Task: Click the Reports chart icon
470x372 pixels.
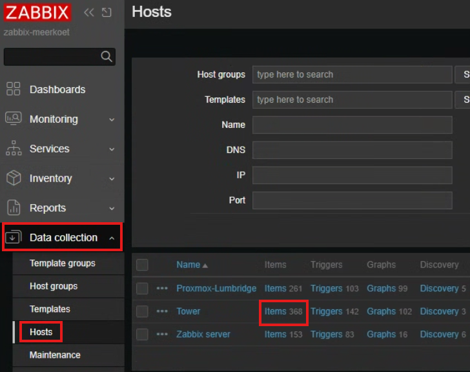Action: (x=14, y=207)
